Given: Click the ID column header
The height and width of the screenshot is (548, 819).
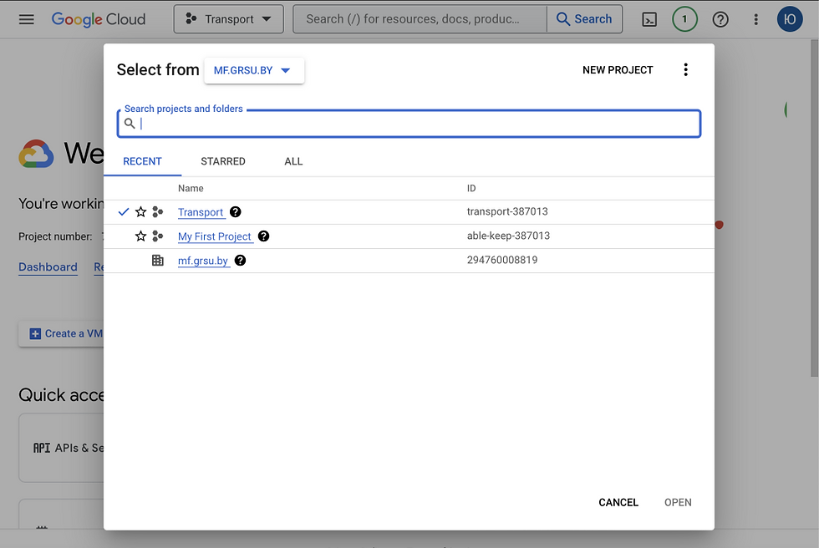Looking at the screenshot, I should pos(471,188).
